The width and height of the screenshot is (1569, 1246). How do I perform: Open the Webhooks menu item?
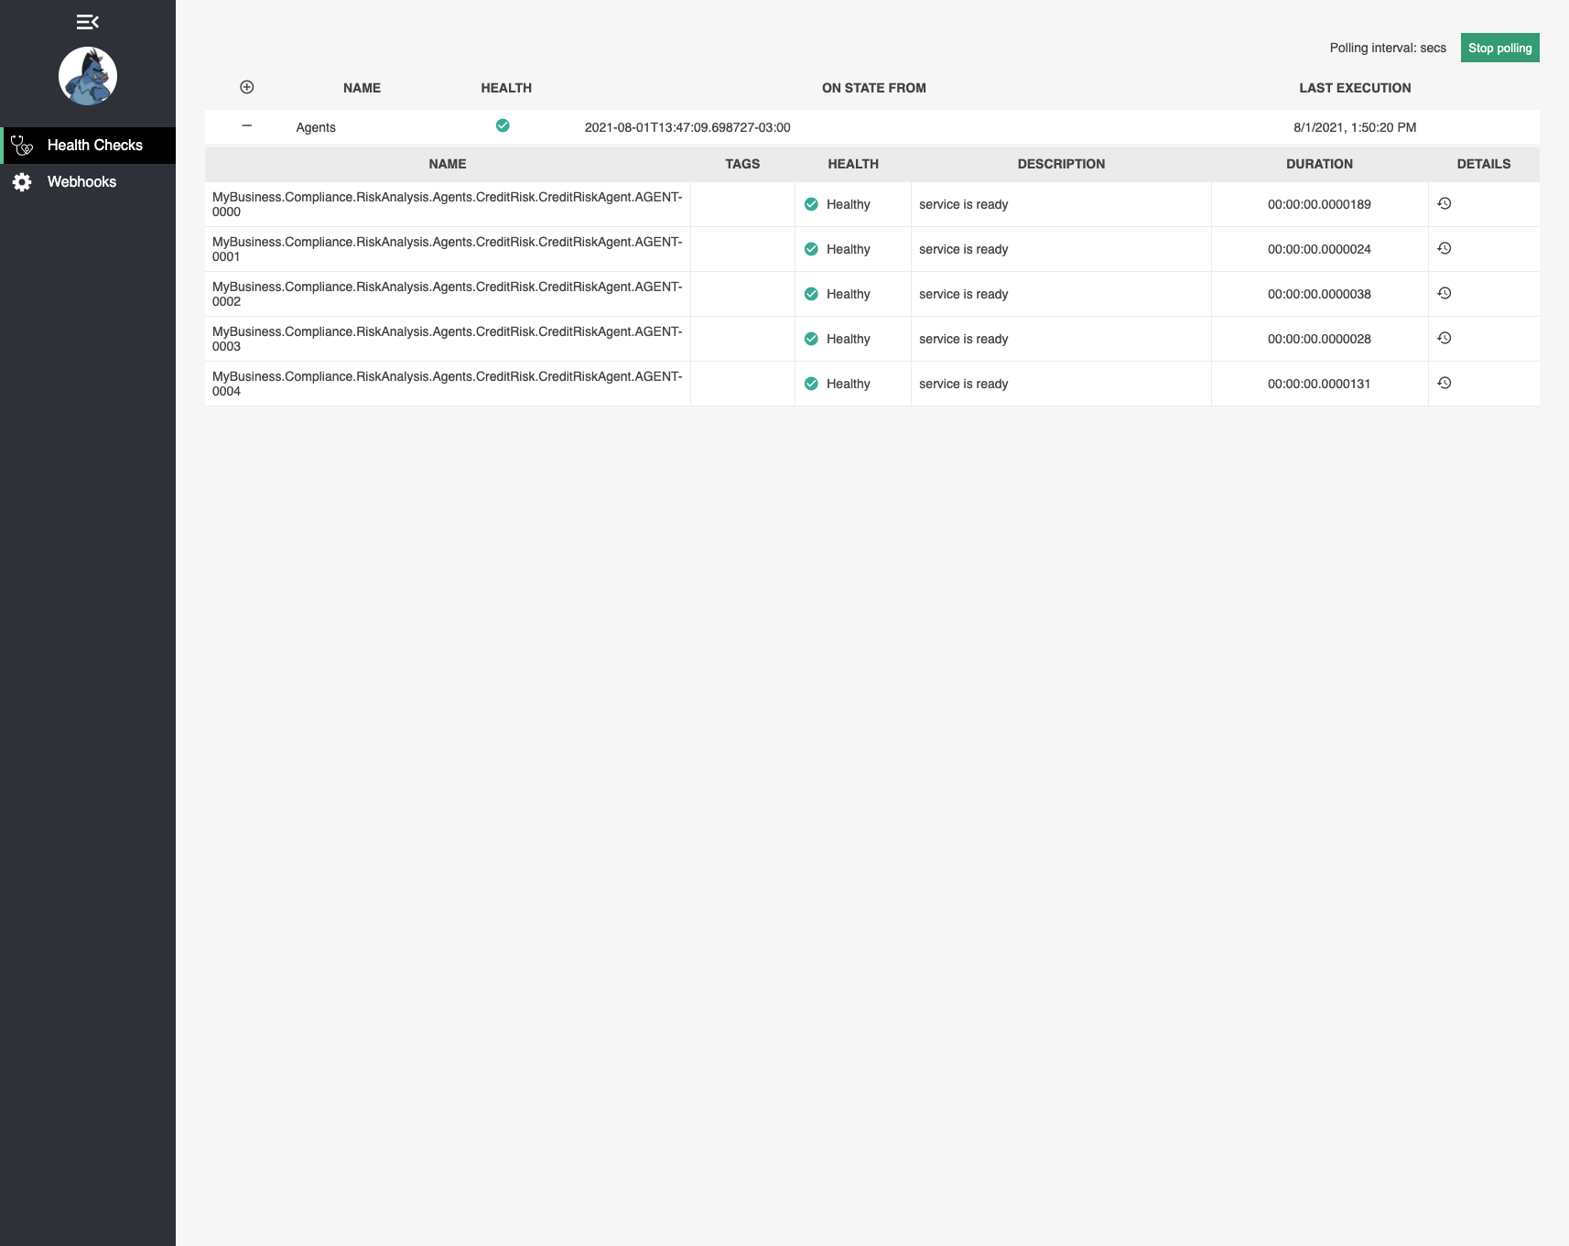[88, 182]
